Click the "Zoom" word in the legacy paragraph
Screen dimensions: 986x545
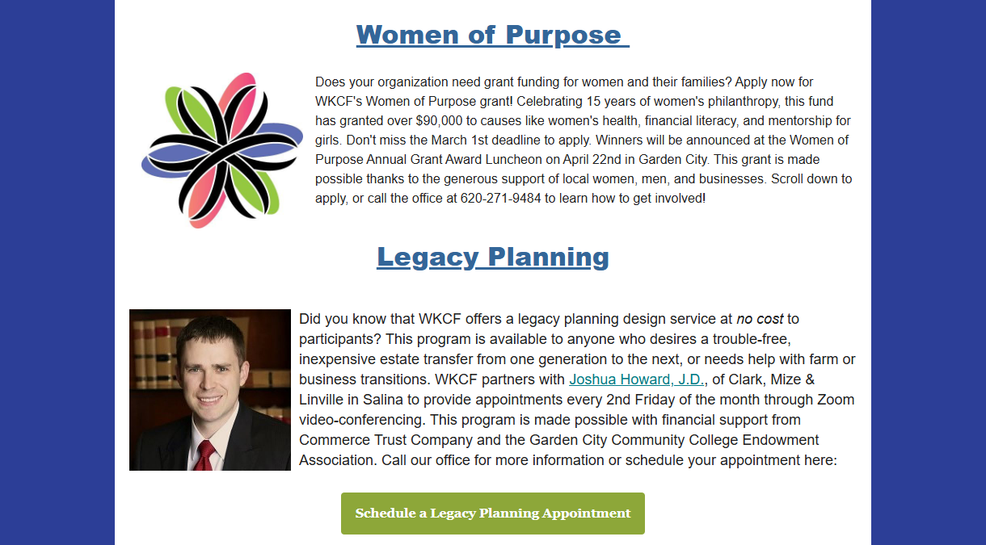(x=837, y=400)
